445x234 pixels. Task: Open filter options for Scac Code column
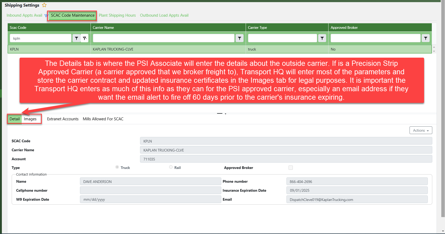(77, 38)
